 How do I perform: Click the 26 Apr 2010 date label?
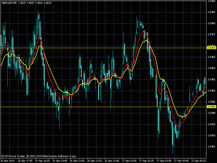click(7, 161)
